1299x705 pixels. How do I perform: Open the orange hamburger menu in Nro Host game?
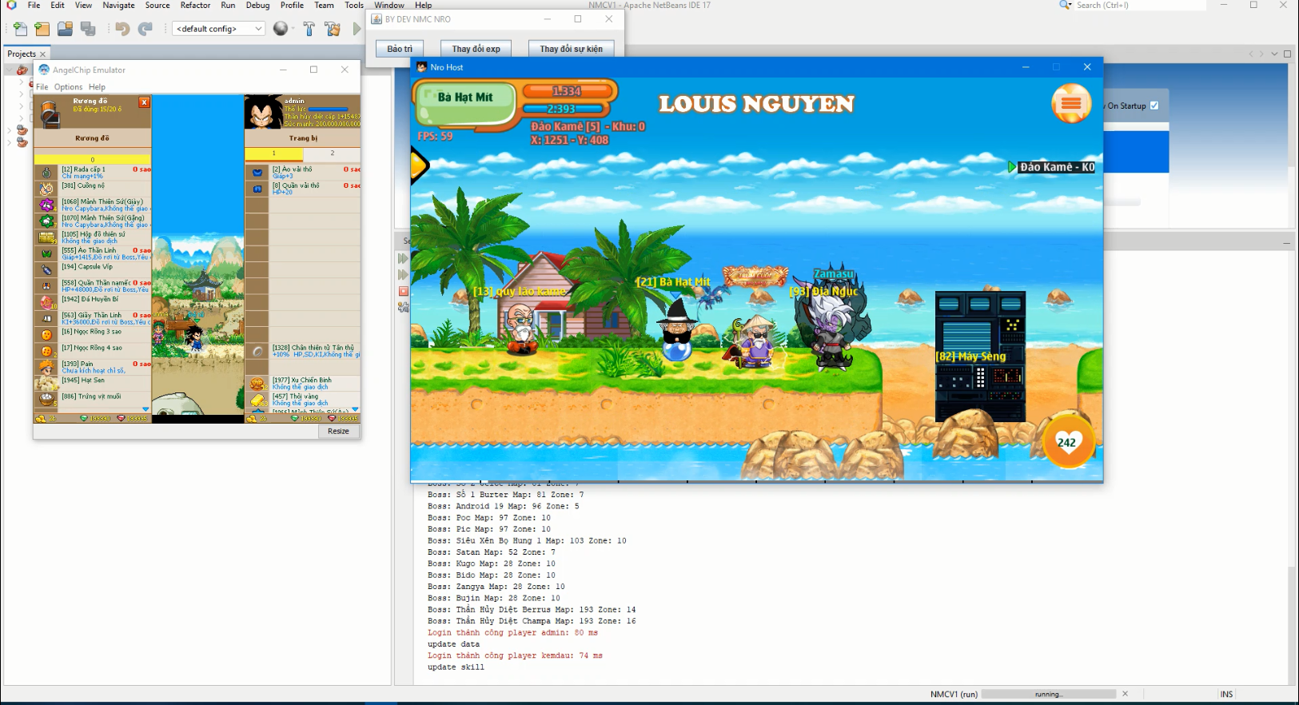click(x=1071, y=104)
